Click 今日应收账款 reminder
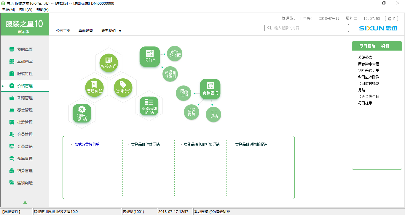The height and width of the screenshot is (215, 405). tap(369, 77)
